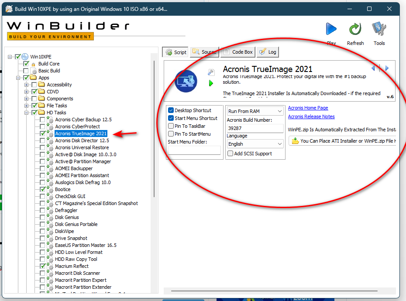Select Active@ Partition Manager entry
Viewport: 406px width, 301px height.
(83, 161)
